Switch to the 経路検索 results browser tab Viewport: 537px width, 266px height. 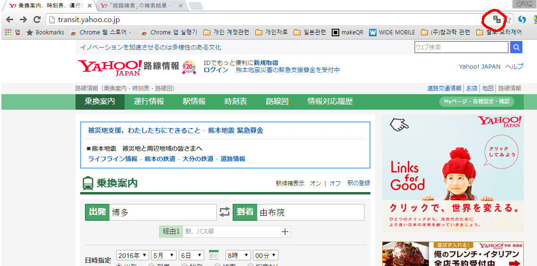141,6
